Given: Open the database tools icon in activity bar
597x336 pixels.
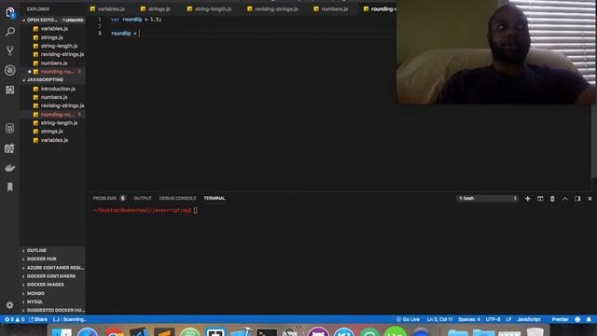Looking at the screenshot, I should (x=10, y=129).
